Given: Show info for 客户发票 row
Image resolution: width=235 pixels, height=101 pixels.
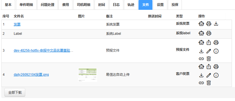Looking at the screenshot, I should pyautogui.click(x=216, y=75).
